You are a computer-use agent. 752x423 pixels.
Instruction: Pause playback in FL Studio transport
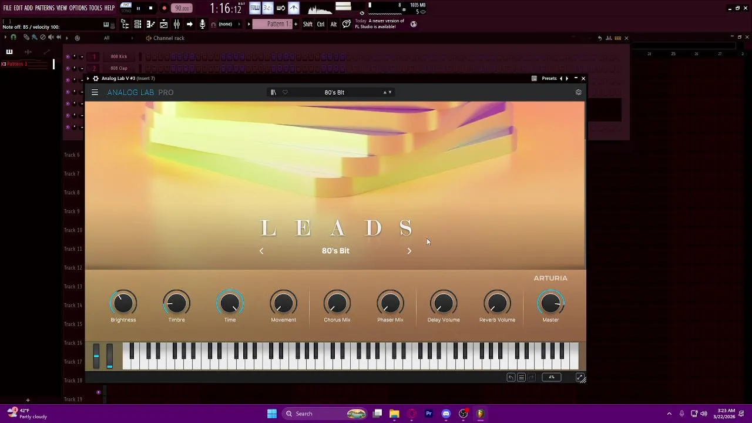coord(138,8)
